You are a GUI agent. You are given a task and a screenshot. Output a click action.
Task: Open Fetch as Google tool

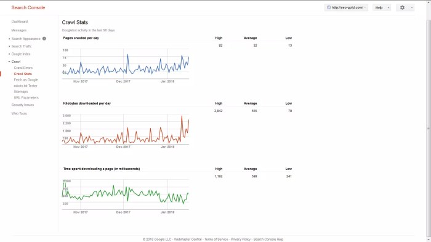(26, 80)
